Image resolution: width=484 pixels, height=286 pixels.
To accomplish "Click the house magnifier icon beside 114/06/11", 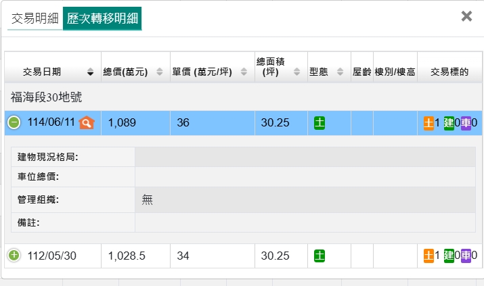I will point(86,122).
